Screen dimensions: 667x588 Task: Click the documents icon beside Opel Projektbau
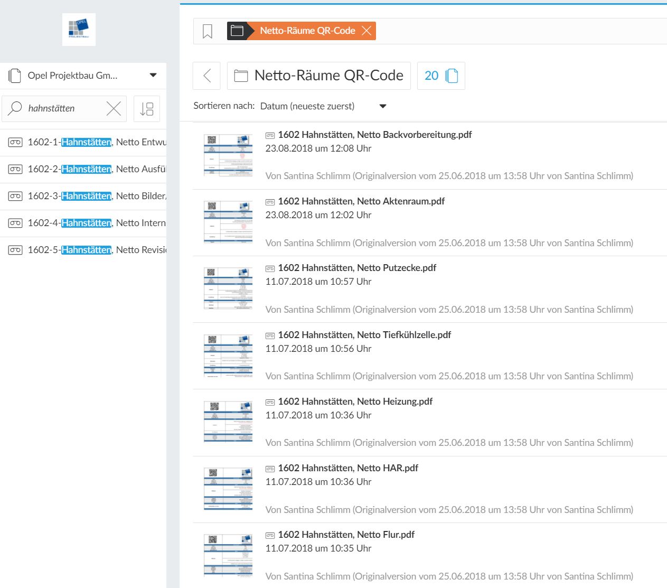(x=15, y=76)
